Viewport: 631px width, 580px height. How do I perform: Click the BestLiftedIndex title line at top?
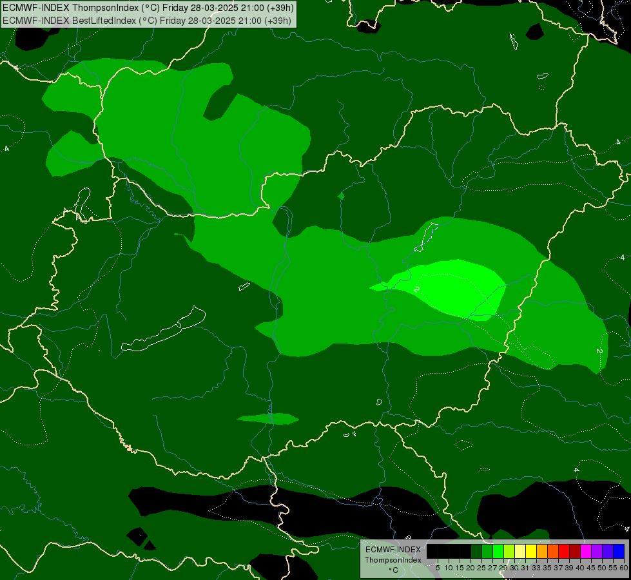coord(147,21)
